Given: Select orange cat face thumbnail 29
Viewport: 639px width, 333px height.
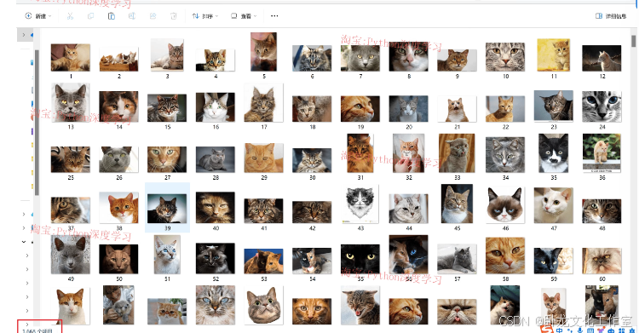Looking at the screenshot, I should point(263,158).
